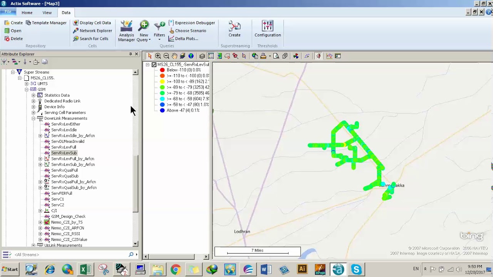
Task: Select the Pan hand tool
Action: 174,56
